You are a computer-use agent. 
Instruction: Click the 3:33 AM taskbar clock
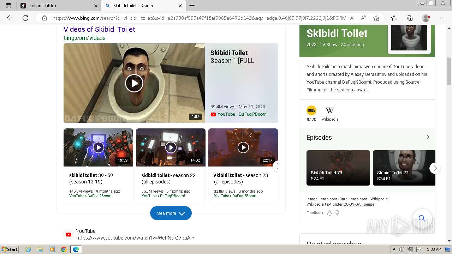(434, 249)
